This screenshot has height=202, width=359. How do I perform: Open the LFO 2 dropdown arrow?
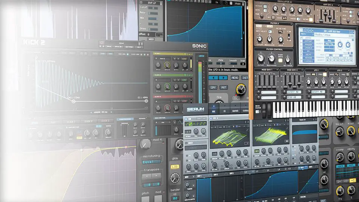pyautogui.click(x=349, y=70)
